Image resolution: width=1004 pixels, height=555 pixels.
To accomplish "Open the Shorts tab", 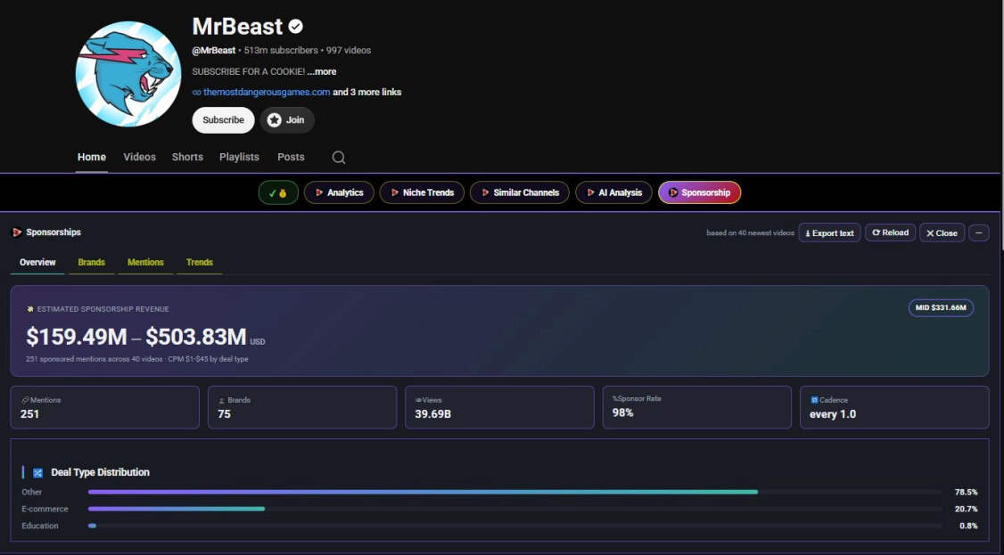I will (x=187, y=158).
